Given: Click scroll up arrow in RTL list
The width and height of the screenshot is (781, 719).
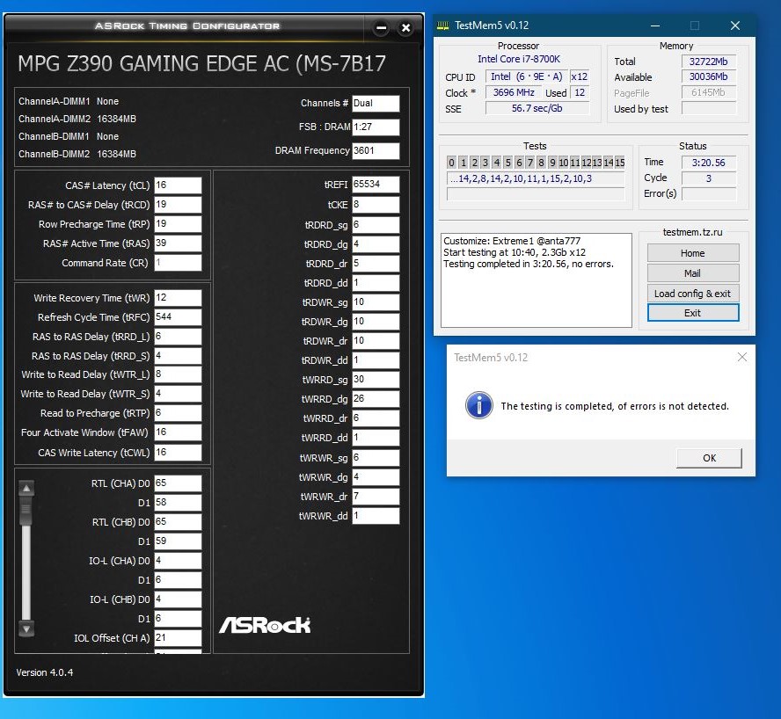Looking at the screenshot, I should (x=26, y=489).
